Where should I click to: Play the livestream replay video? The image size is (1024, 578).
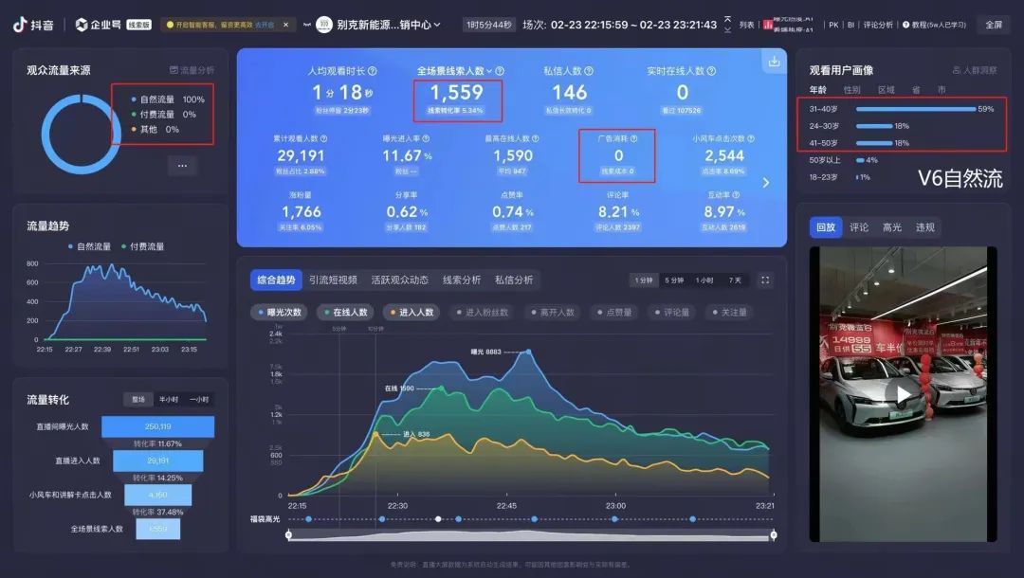(x=903, y=394)
